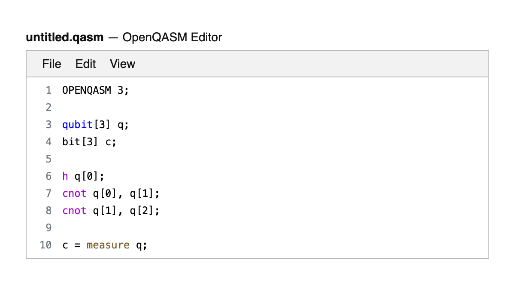Screen dimensions: 515x288
Task: Click q[2] argument on line 8
Action: point(142,211)
